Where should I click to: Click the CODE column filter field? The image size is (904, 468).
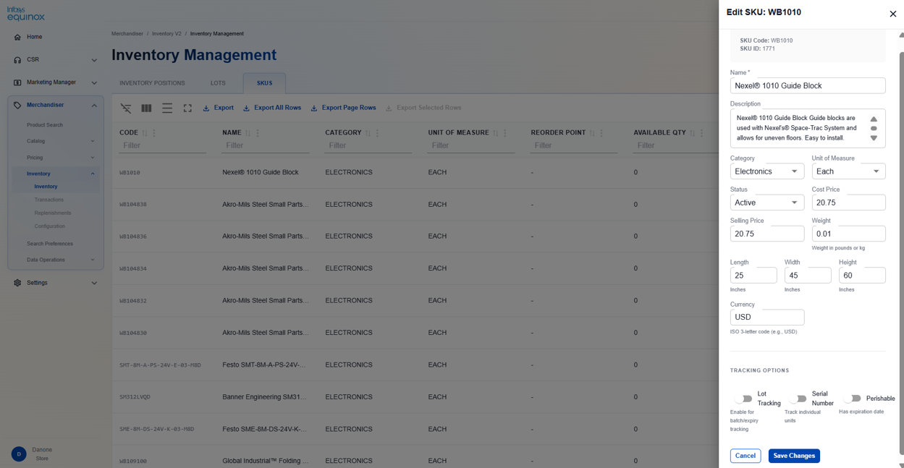[163, 145]
